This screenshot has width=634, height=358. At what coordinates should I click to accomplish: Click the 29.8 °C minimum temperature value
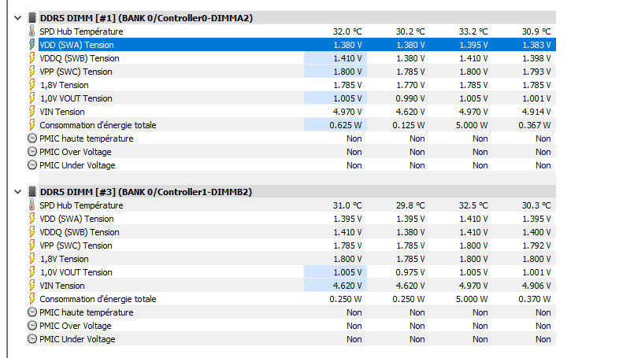pos(410,205)
